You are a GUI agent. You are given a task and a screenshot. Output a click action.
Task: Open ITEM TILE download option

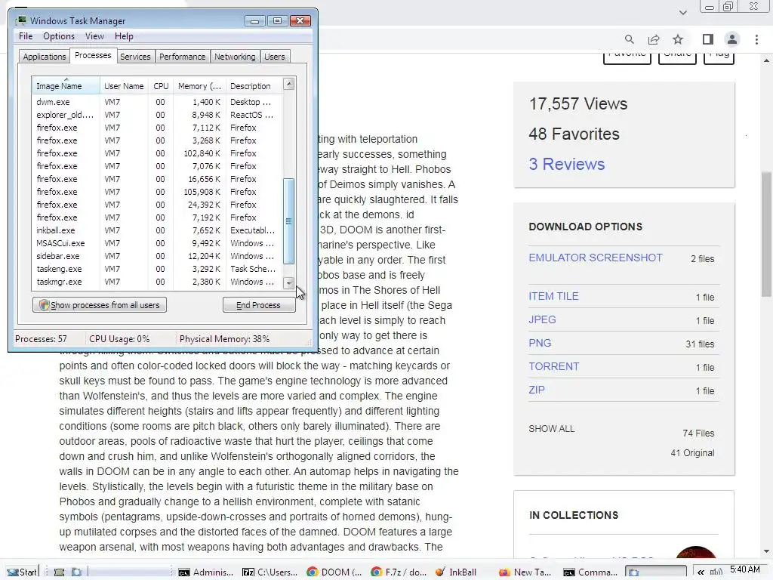[553, 296]
